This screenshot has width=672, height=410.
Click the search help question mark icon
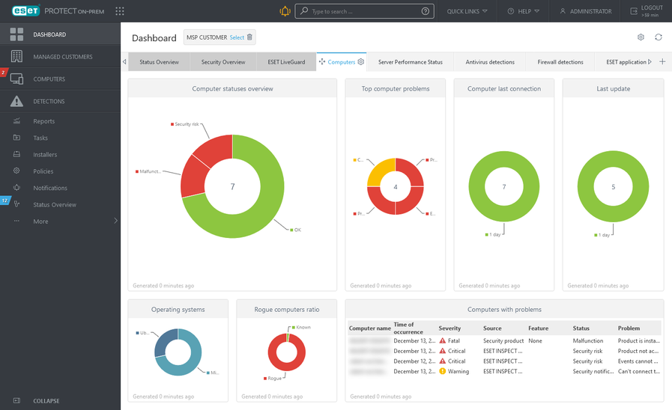point(426,11)
